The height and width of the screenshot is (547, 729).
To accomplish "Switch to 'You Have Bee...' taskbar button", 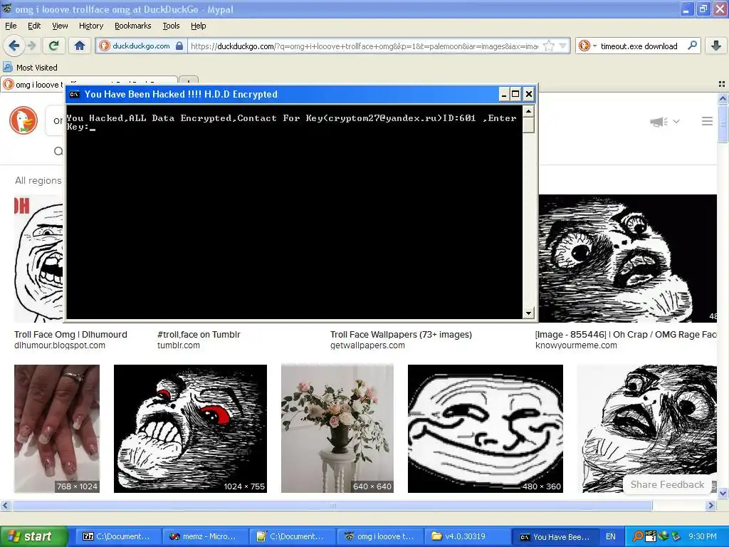I will tap(555, 536).
